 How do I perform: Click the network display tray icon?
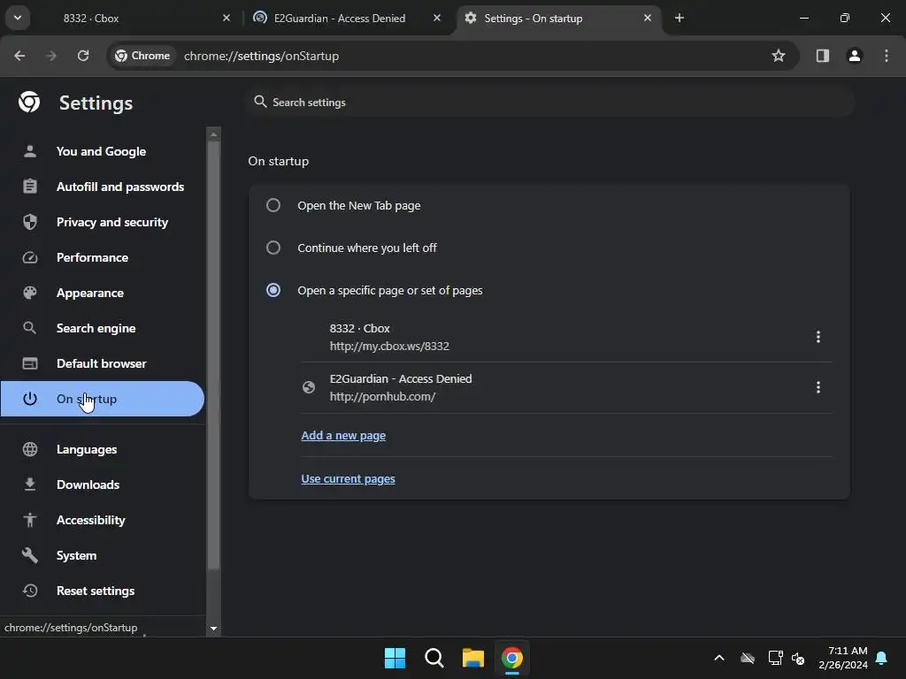775,658
